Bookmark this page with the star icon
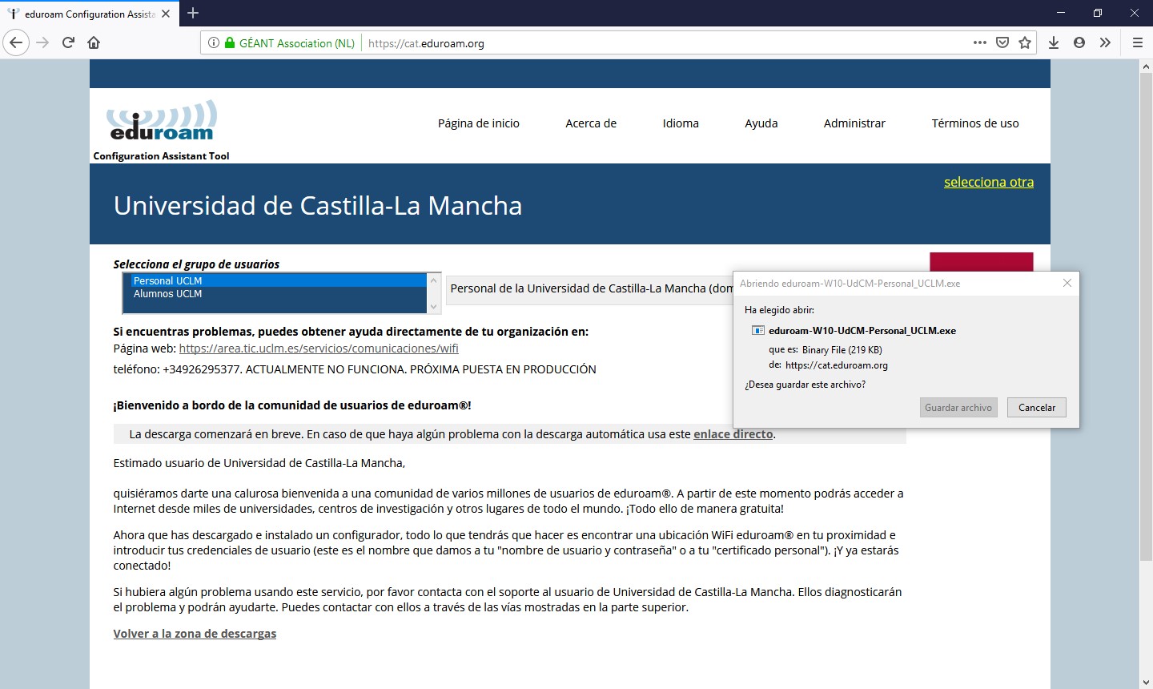The width and height of the screenshot is (1153, 689). click(x=1025, y=42)
